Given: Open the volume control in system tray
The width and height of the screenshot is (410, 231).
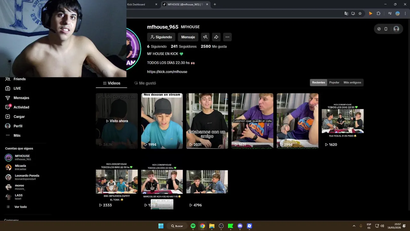Looking at the screenshot, I should (382, 226).
